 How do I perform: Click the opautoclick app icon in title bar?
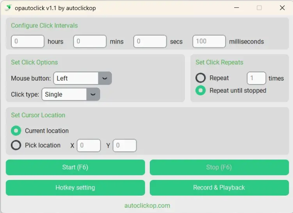(7, 8)
